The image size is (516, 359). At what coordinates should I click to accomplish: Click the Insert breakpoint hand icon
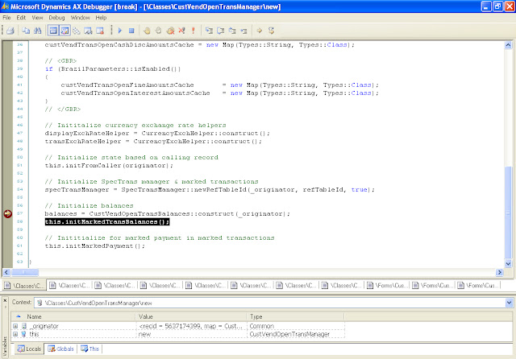147,31
